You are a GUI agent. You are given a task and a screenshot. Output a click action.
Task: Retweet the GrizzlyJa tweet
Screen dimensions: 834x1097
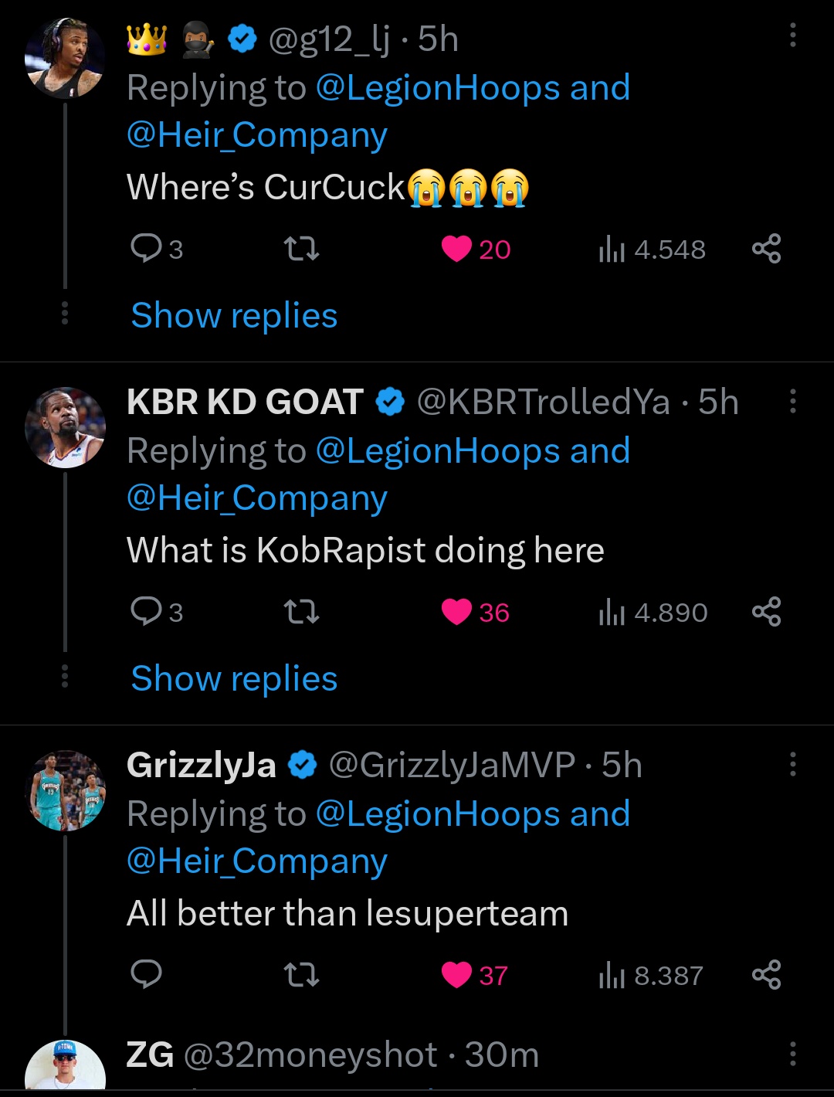point(301,975)
